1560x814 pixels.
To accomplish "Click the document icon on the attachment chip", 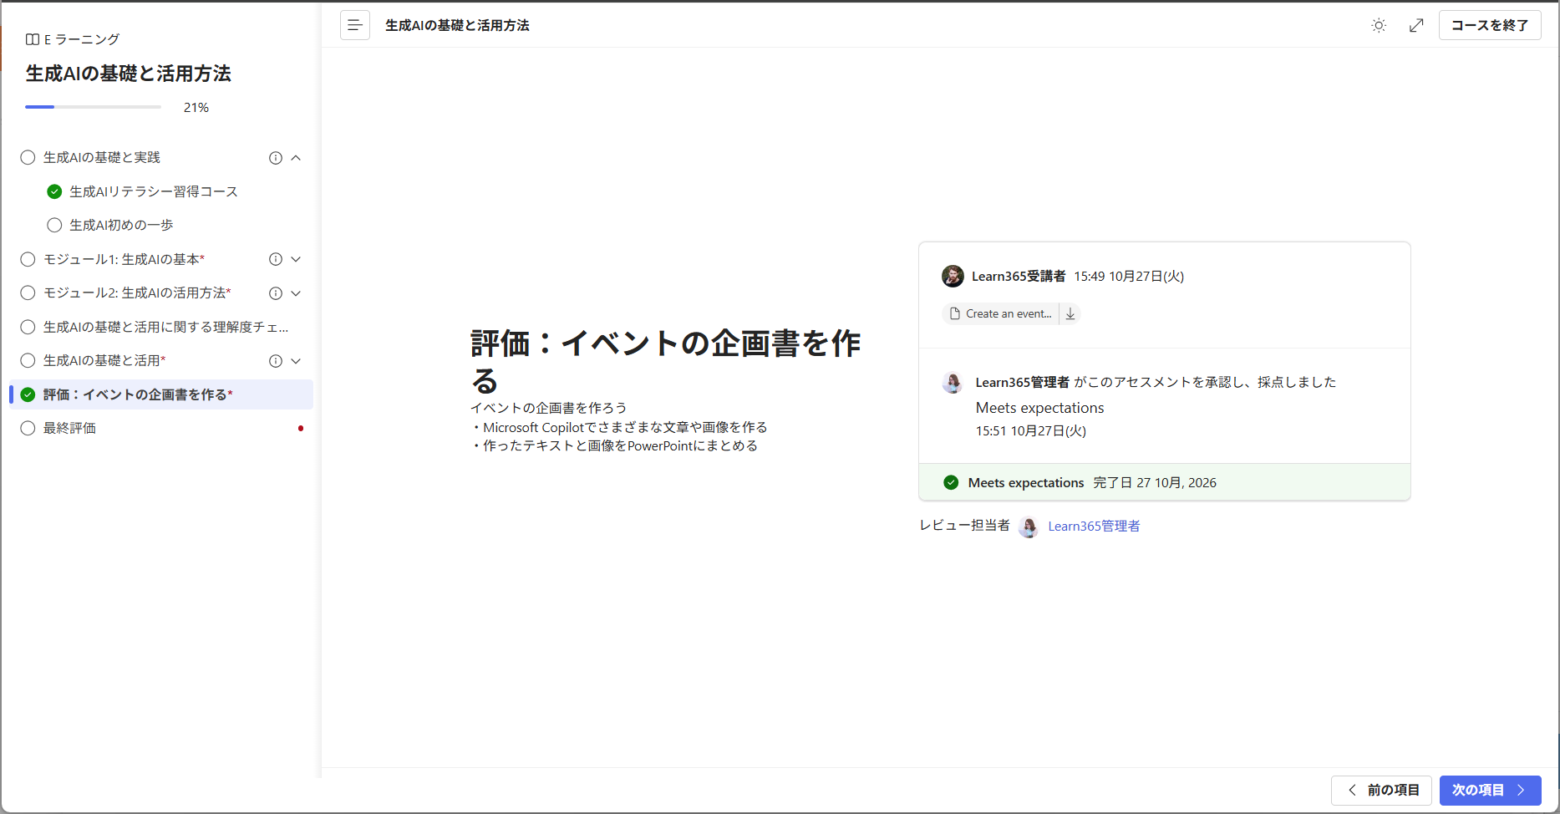I will click(955, 314).
